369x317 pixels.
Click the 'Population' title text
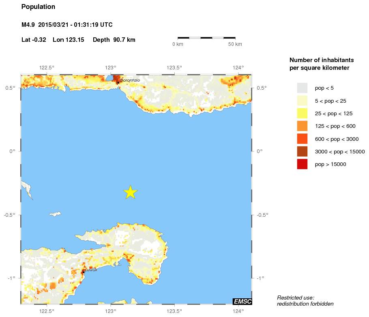(38, 7)
